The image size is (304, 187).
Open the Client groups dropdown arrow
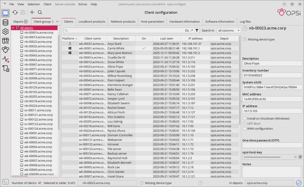coord(57,21)
